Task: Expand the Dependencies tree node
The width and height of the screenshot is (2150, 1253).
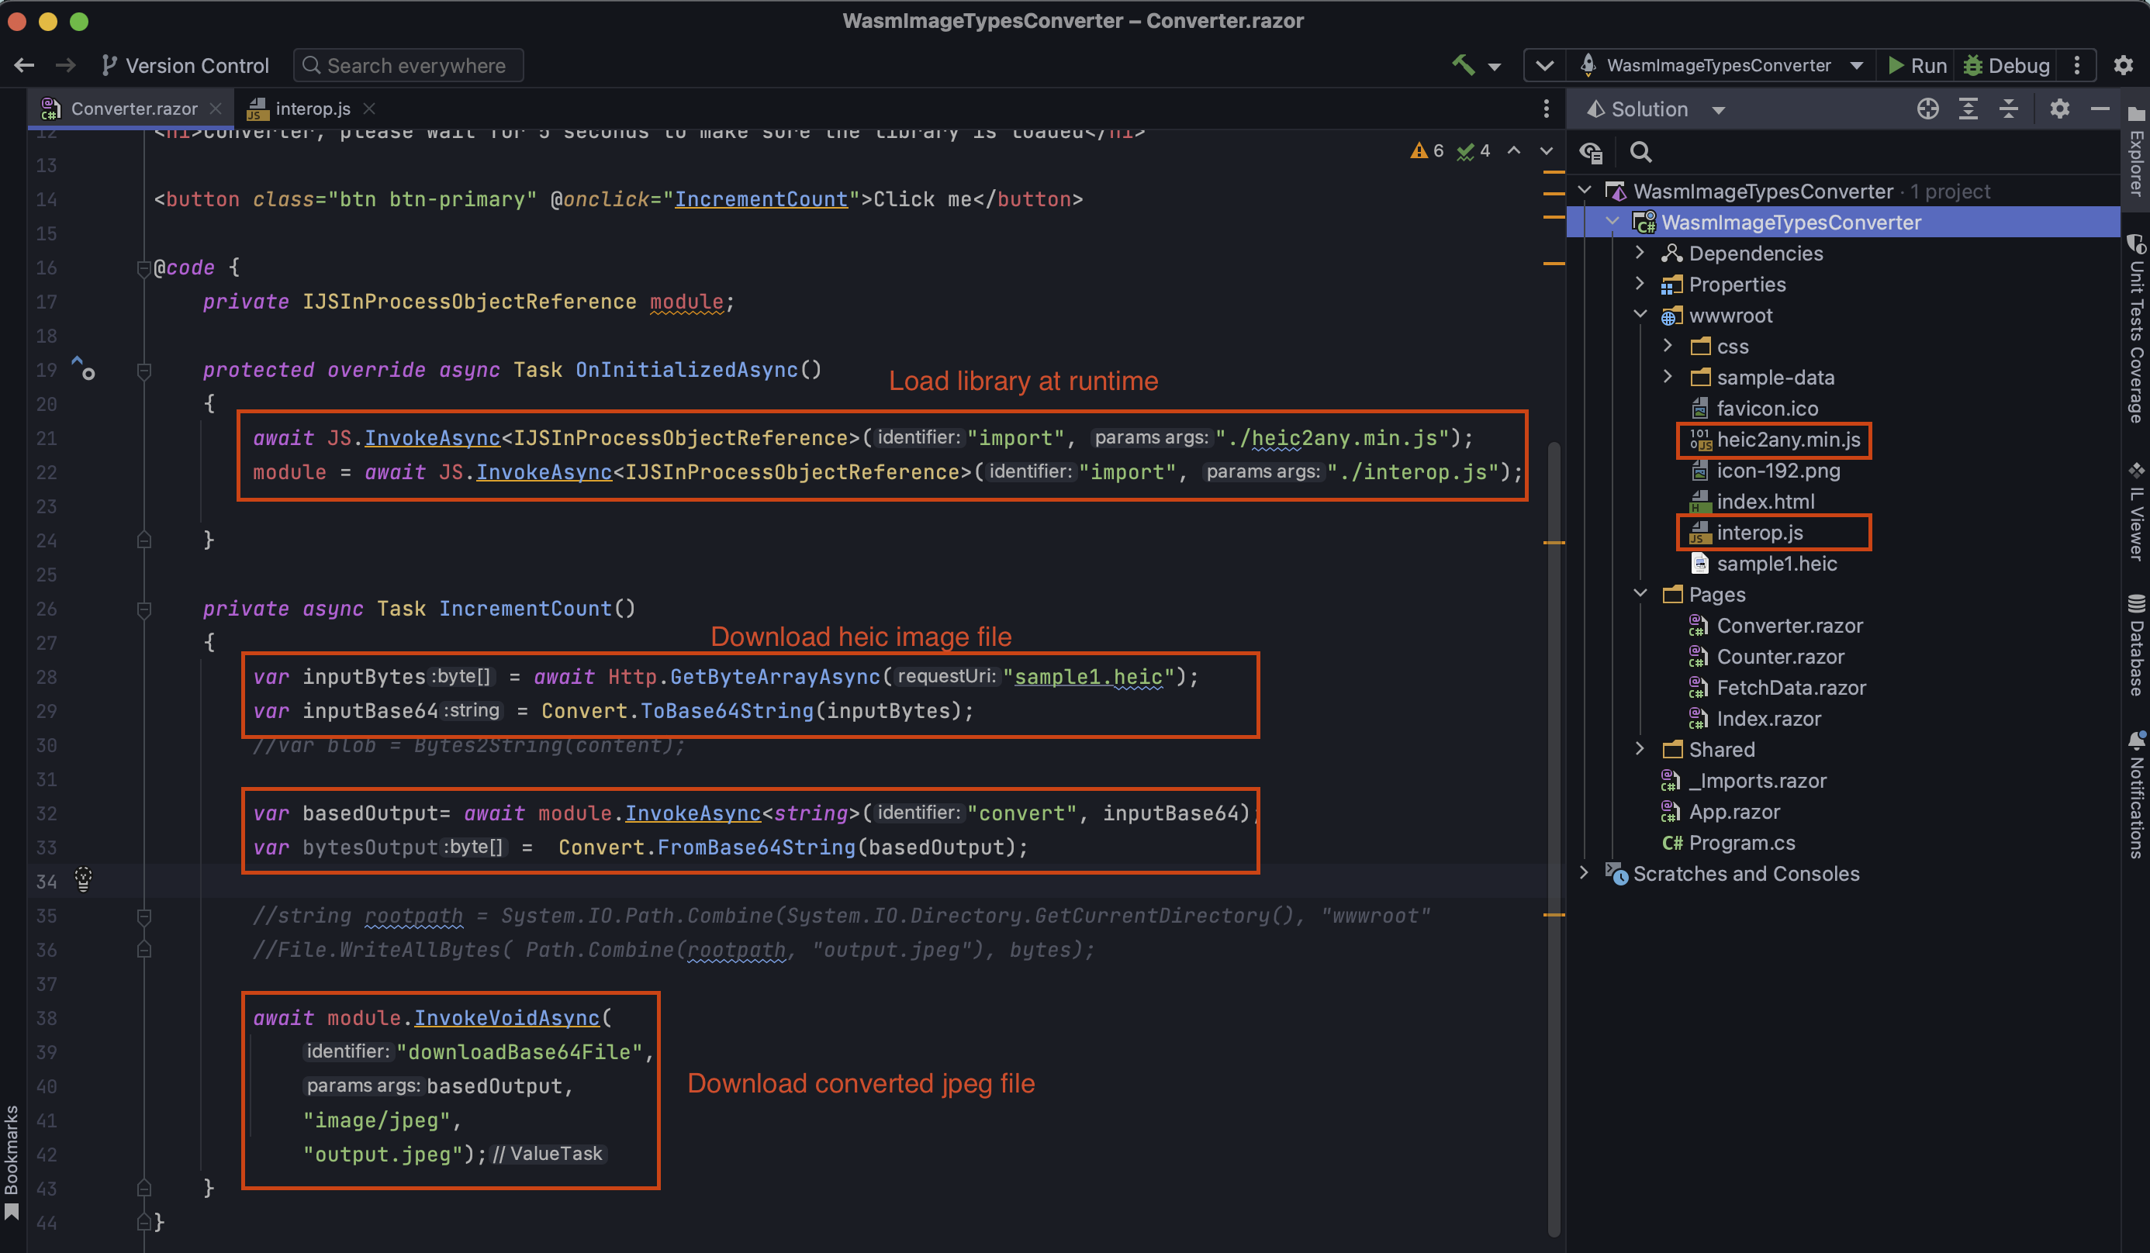Action: click(x=1640, y=254)
